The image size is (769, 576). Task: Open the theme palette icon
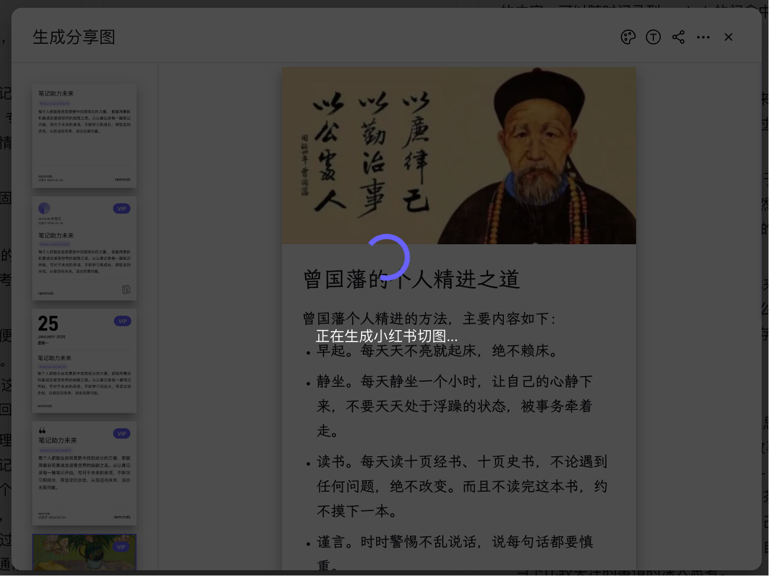[628, 37]
